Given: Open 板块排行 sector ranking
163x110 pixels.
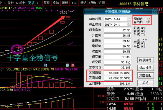Looking at the screenshot, I should [x=145, y=68].
